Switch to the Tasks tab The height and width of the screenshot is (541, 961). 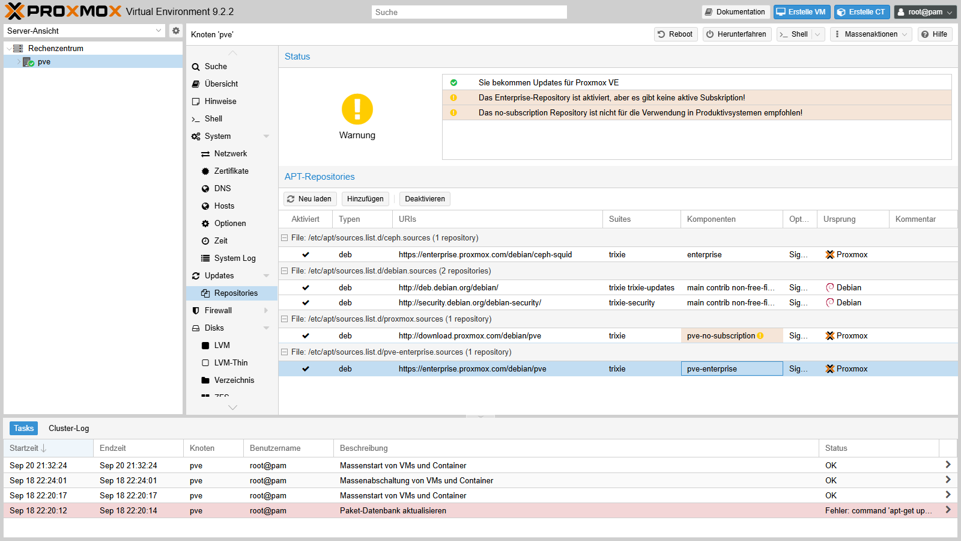[24, 429]
